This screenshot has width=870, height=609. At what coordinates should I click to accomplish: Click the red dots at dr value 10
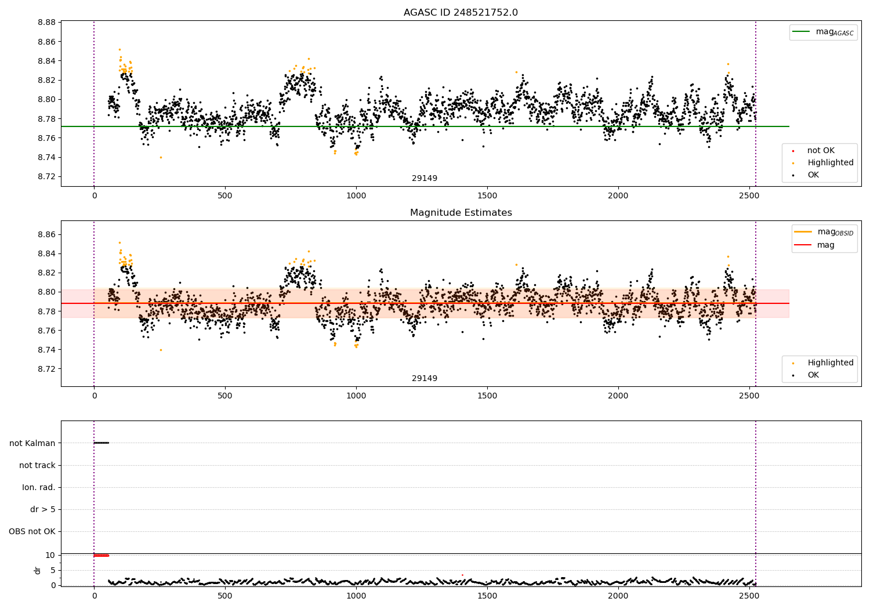tap(101, 555)
